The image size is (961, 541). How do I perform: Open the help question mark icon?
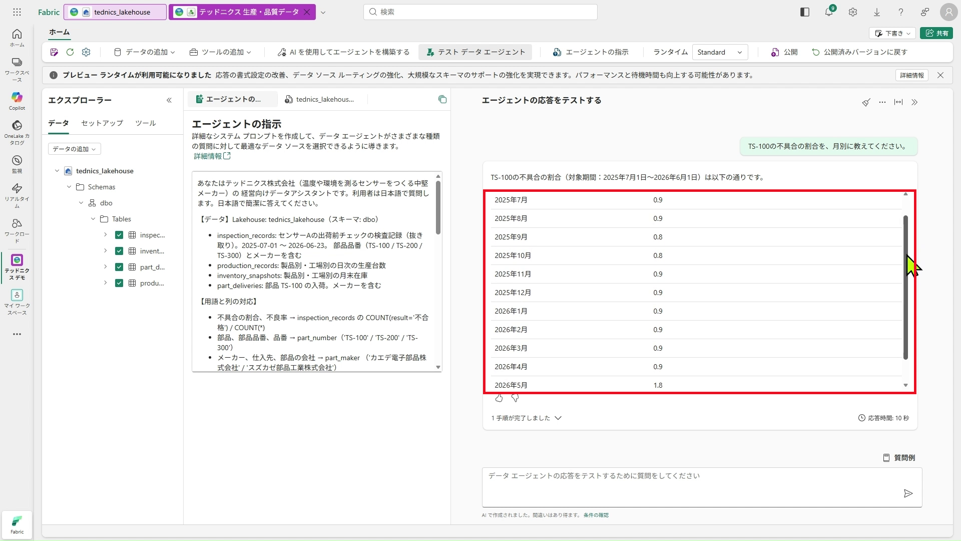[901, 12]
